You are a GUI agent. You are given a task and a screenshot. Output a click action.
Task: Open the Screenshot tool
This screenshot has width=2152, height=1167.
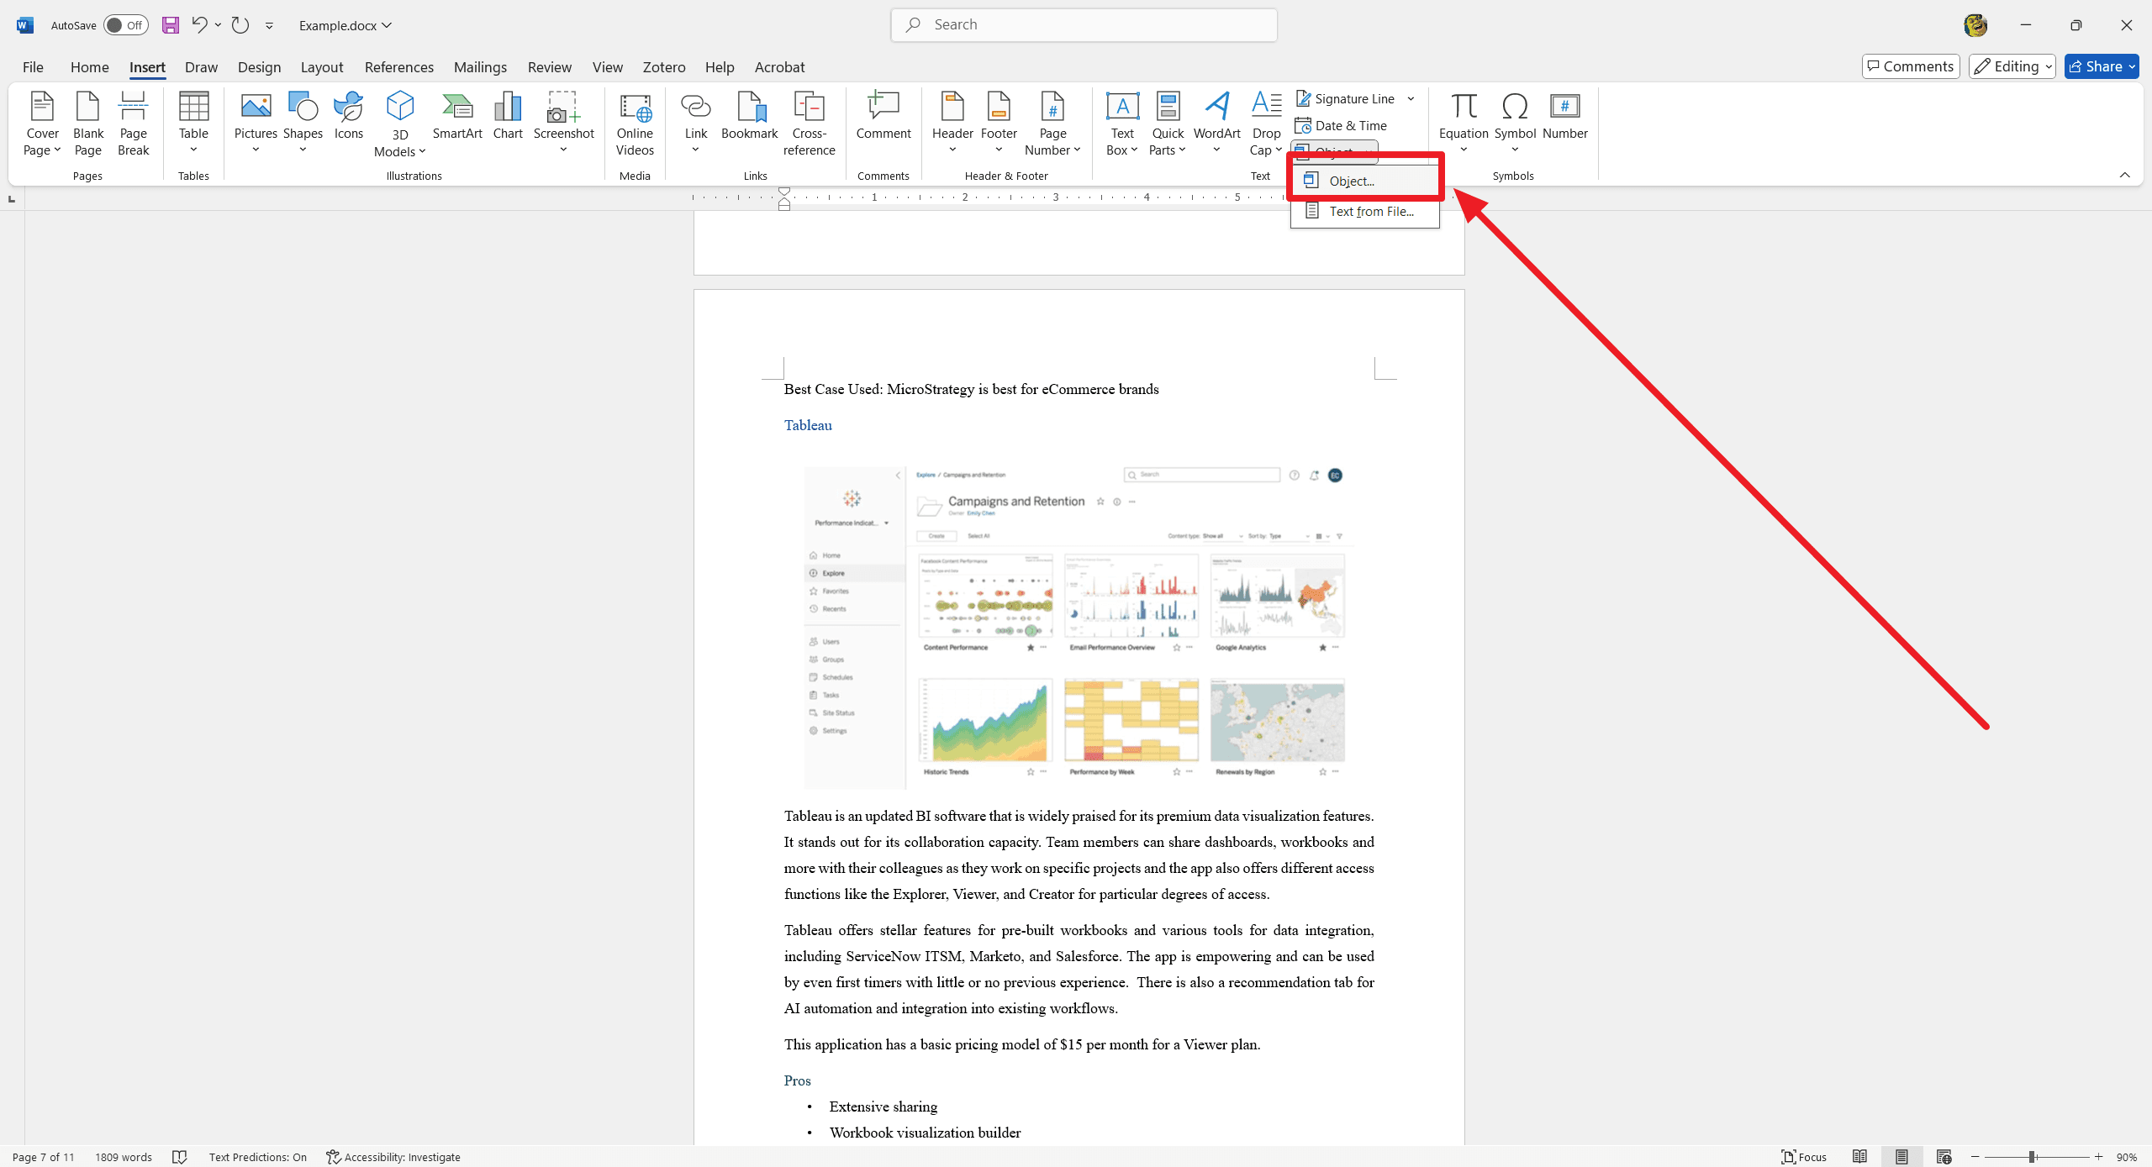(563, 124)
